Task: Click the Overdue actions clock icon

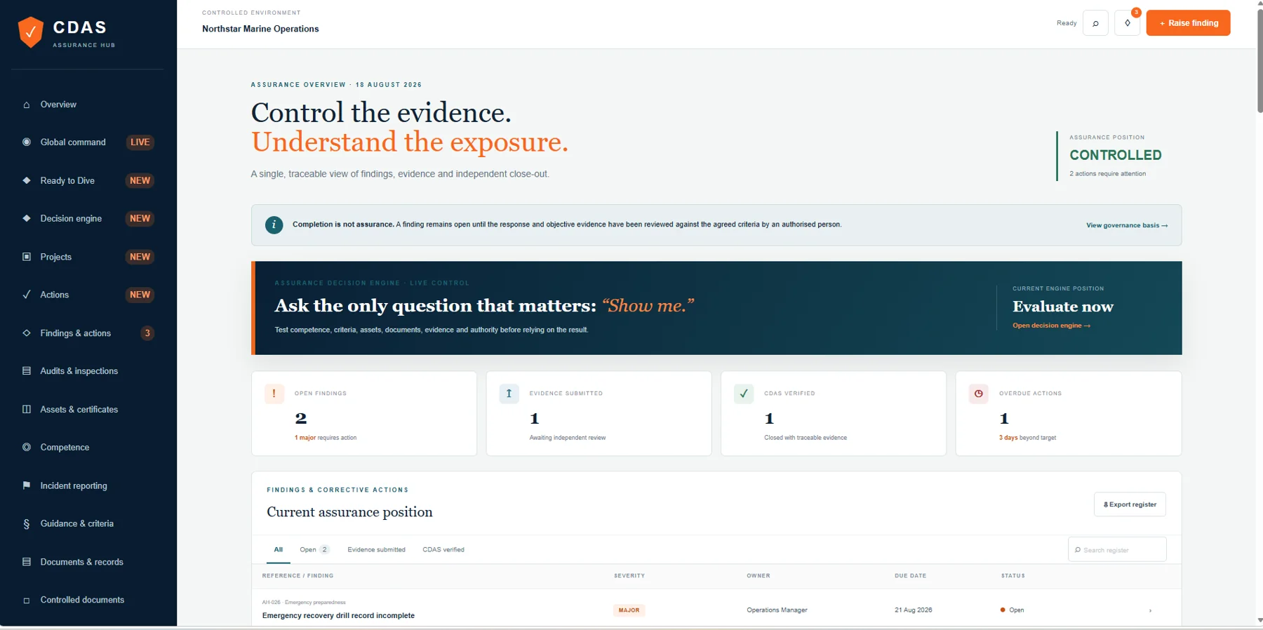Action: click(979, 394)
